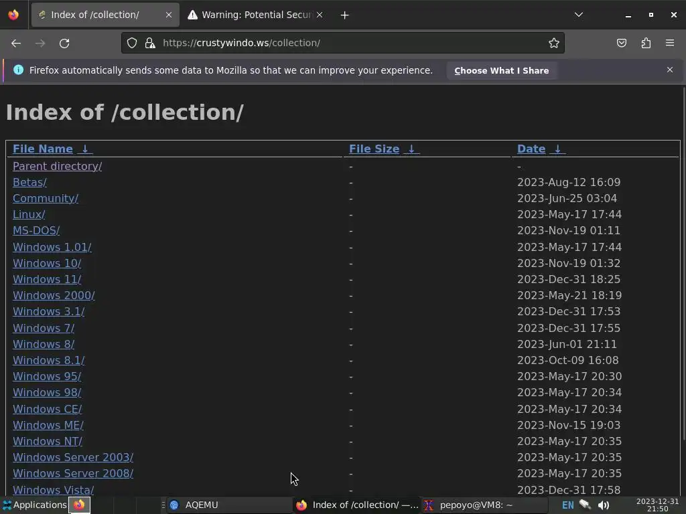List all tabs dropdown arrow
The width and height of the screenshot is (686, 514).
[579, 15]
